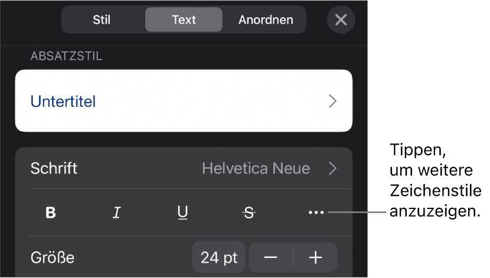Open the Anordnen tab
The height and width of the screenshot is (278, 490).
[266, 19]
